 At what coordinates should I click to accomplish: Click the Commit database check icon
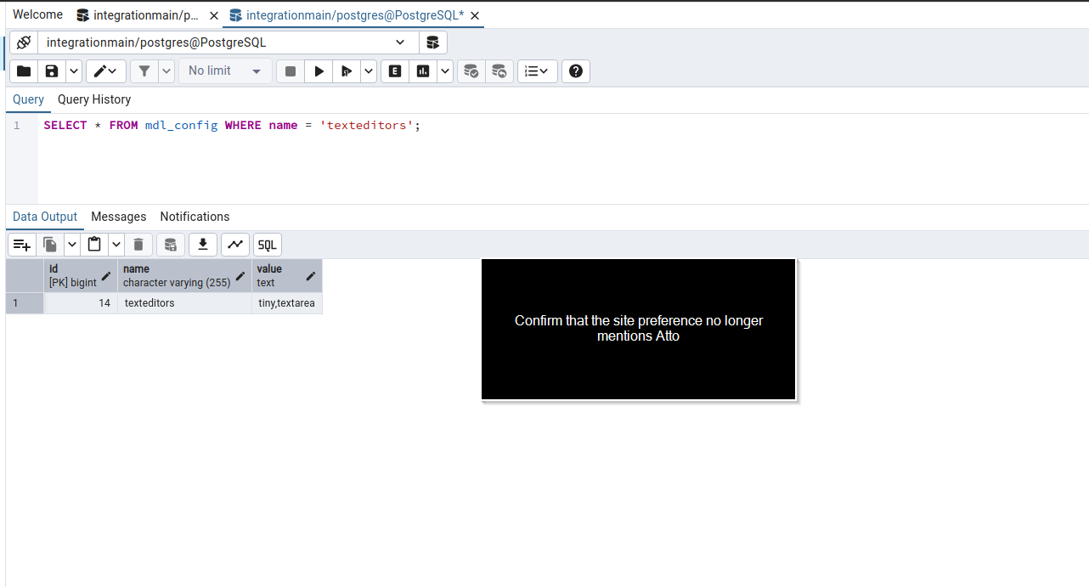(x=471, y=71)
